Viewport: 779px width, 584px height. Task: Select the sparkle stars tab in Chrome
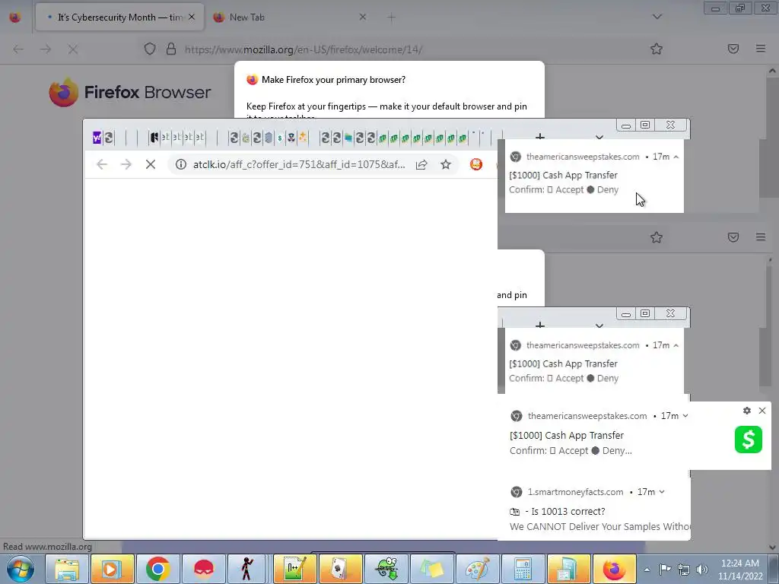point(303,138)
